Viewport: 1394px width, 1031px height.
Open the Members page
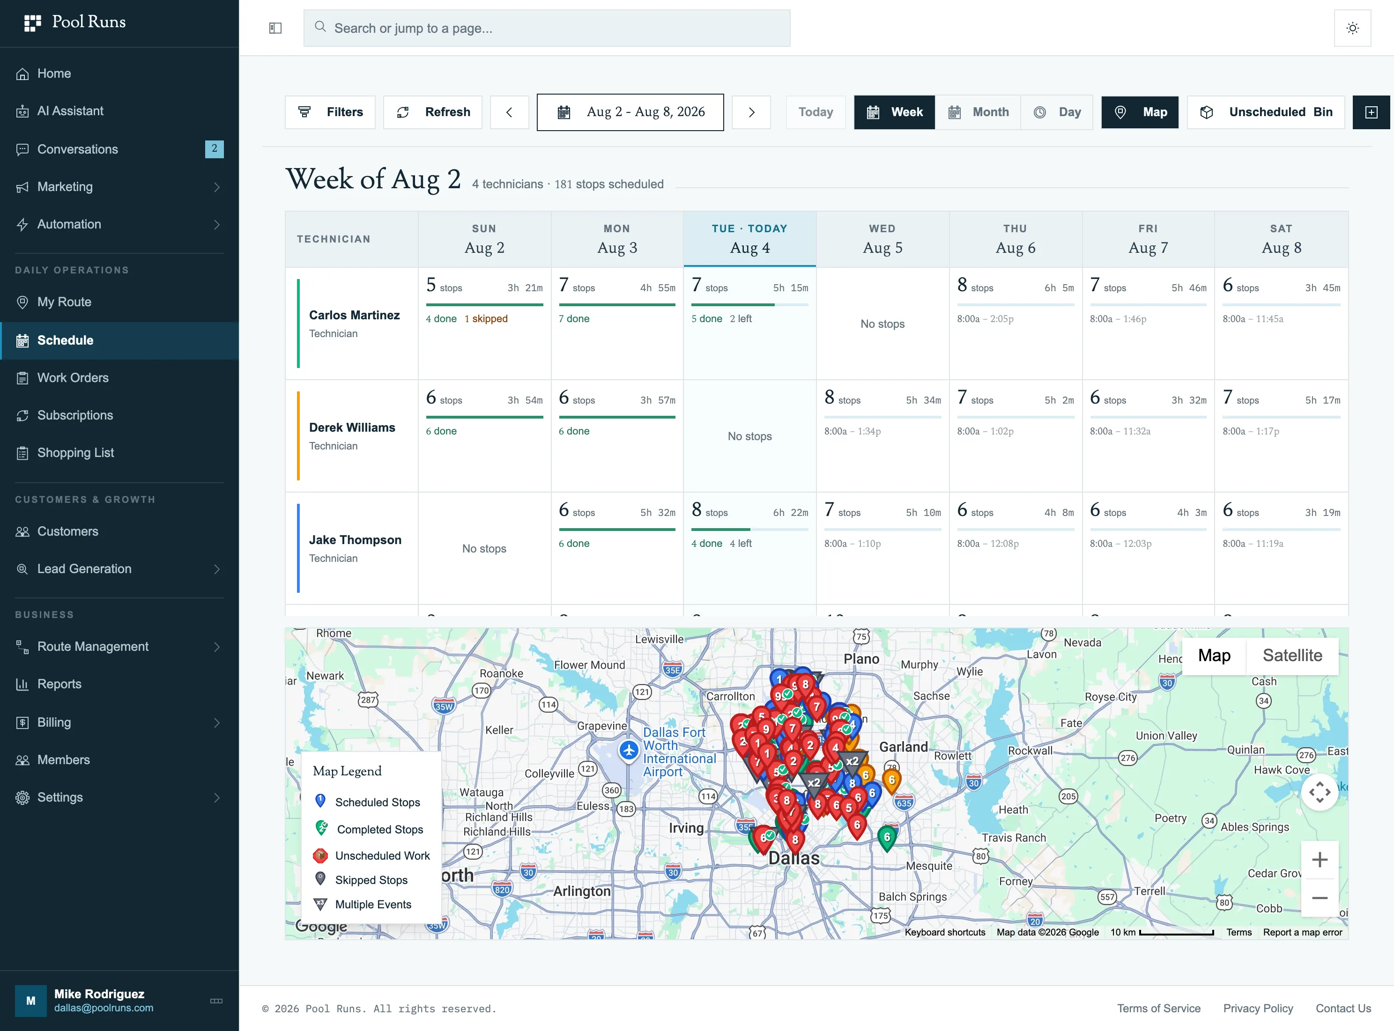(x=119, y=760)
